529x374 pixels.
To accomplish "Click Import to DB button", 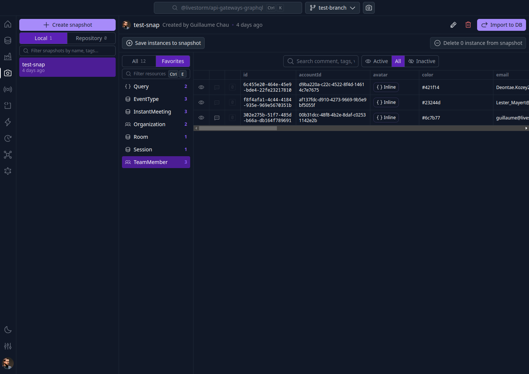I will [502, 25].
